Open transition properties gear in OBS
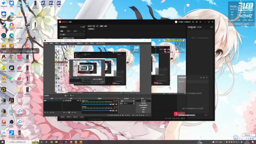 [133, 101]
